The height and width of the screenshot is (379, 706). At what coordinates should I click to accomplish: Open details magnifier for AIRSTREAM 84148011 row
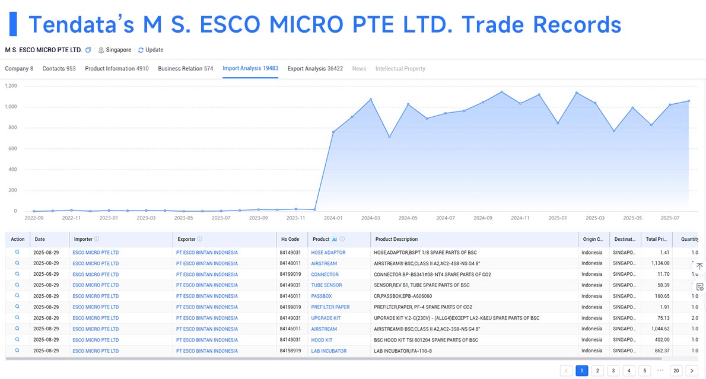click(x=17, y=263)
